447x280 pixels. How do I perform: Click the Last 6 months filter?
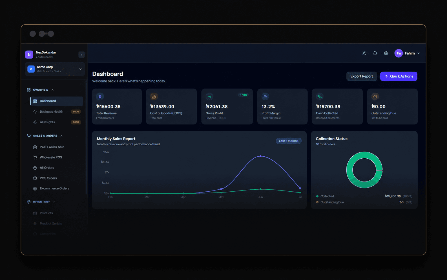click(x=289, y=141)
